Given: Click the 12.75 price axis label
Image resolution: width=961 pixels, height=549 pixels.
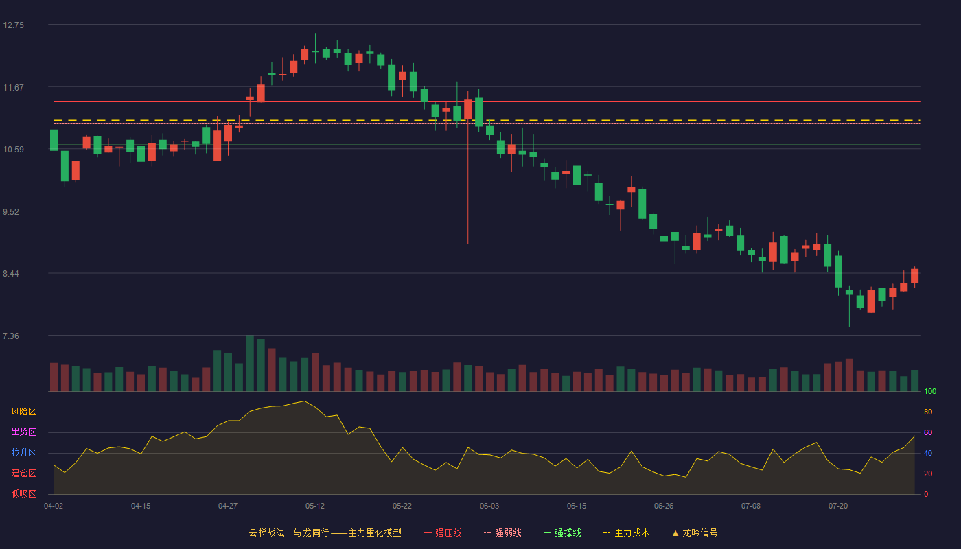Looking at the screenshot, I should 13,25.
